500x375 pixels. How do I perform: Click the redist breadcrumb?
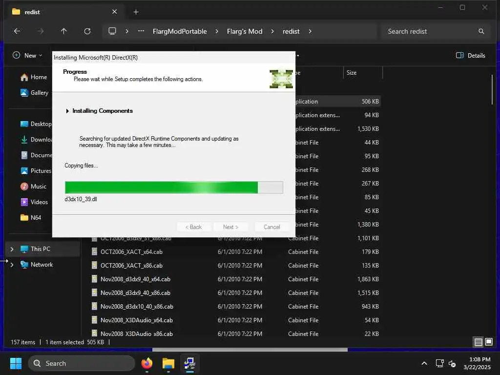[291, 31]
